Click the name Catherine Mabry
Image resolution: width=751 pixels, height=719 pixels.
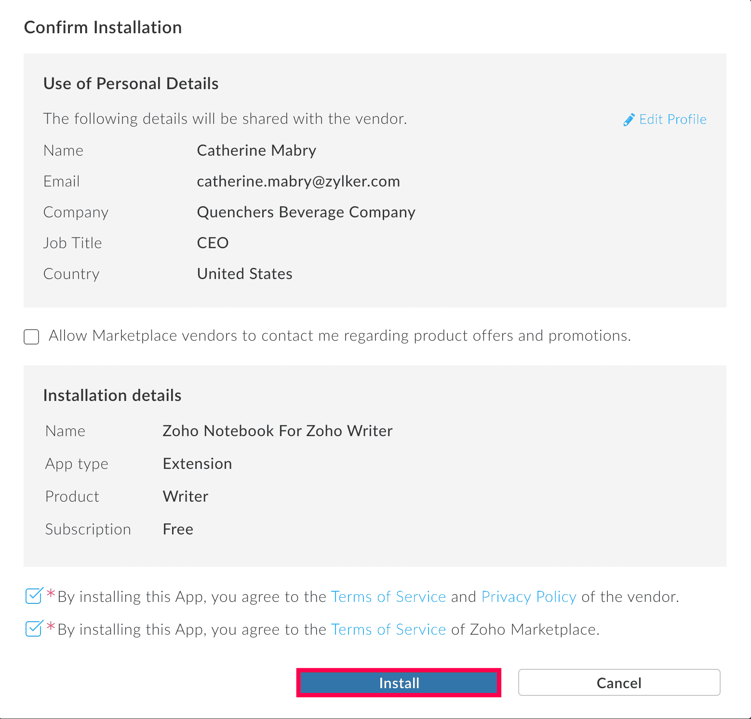(x=256, y=150)
